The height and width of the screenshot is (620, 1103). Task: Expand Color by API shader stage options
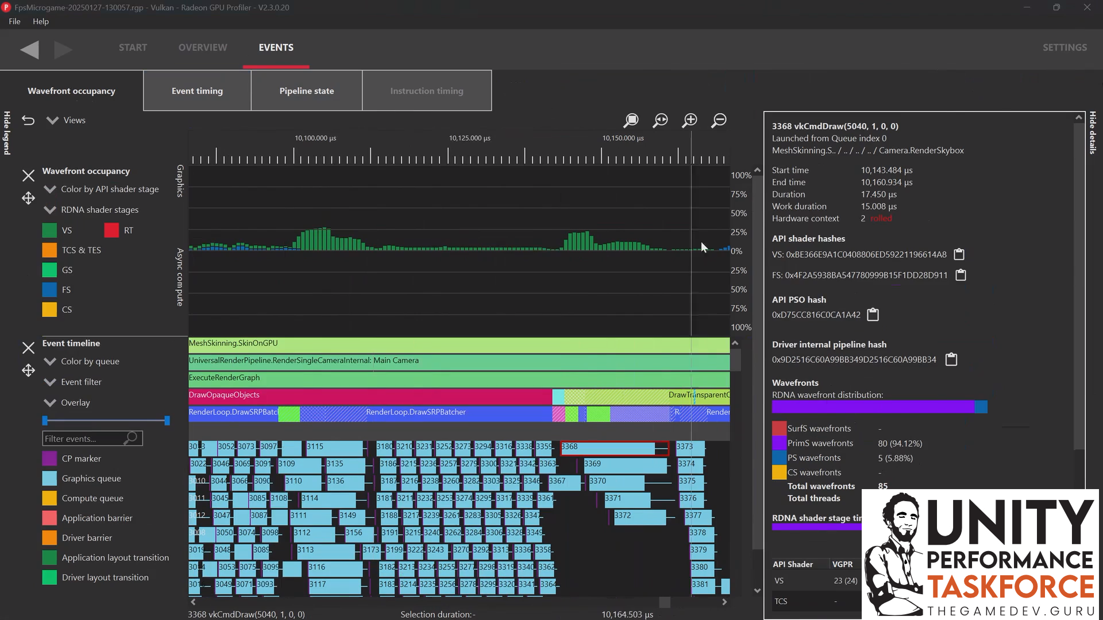click(49, 189)
